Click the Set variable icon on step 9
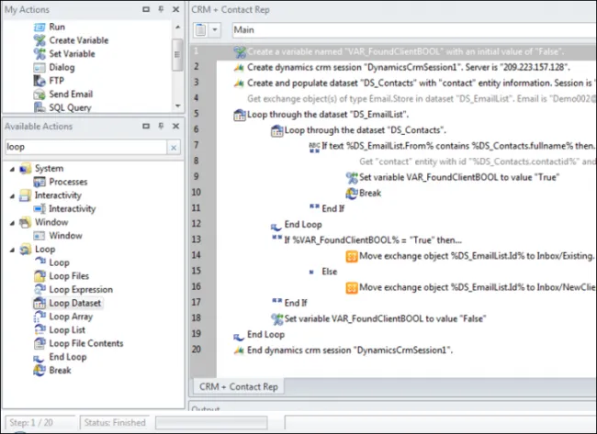The image size is (597, 434). click(352, 177)
